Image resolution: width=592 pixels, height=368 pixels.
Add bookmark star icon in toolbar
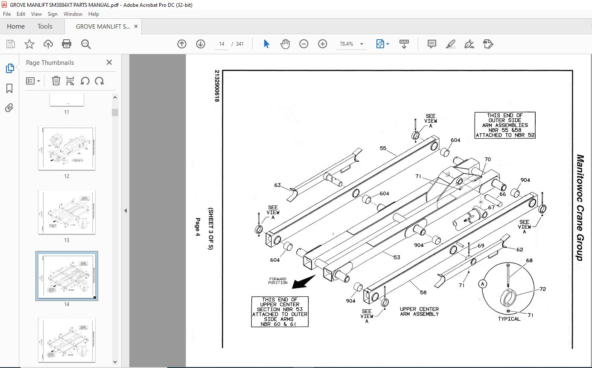pos(29,44)
